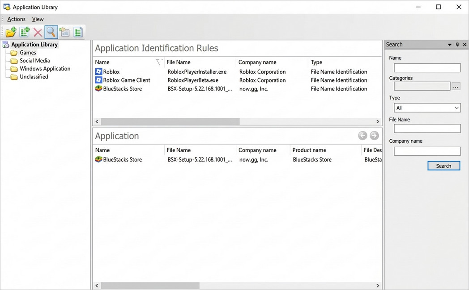Image resolution: width=469 pixels, height=290 pixels.
Task: Click Roblox Corporation in RobloxPlayerInstaller.exe row
Action: pos(262,72)
